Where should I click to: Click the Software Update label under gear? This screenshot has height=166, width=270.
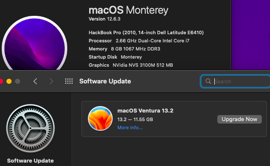pyautogui.click(x=30, y=161)
